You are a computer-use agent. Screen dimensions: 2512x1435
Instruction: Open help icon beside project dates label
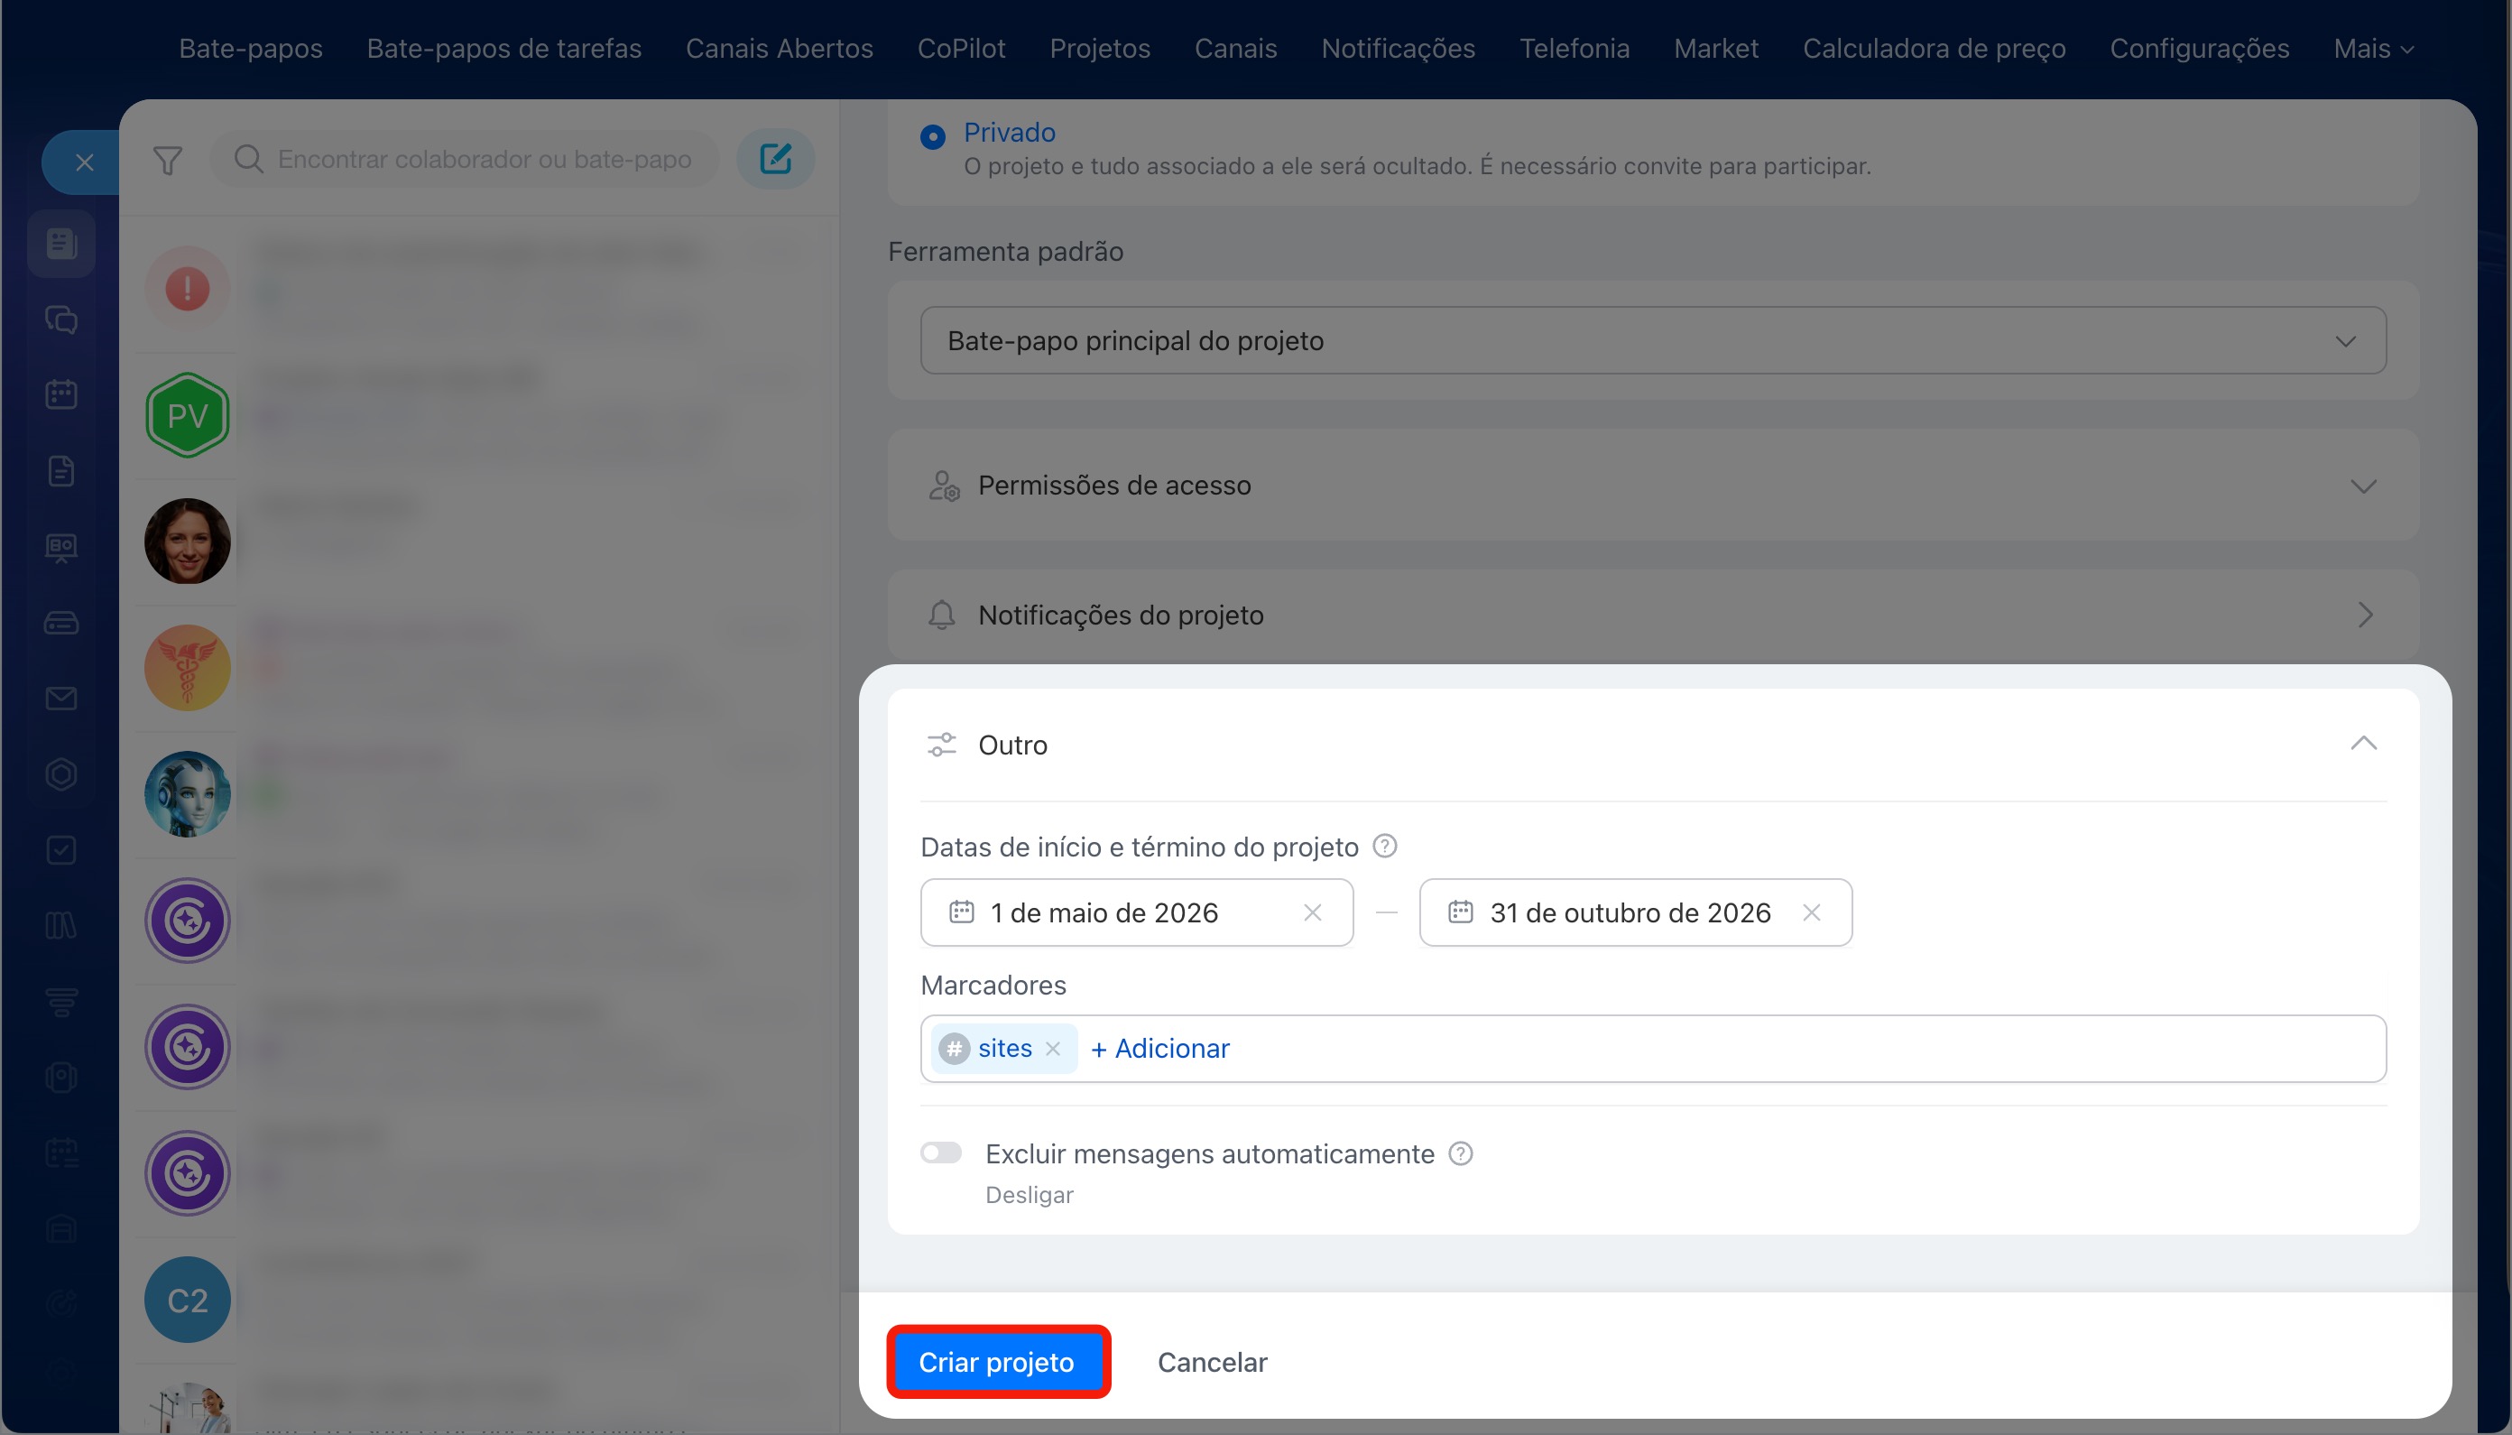(1384, 847)
